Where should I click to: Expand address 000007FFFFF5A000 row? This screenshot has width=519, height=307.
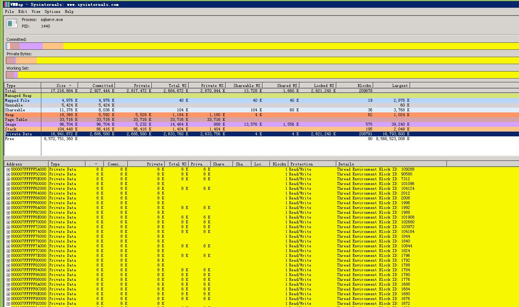(x=8, y=170)
